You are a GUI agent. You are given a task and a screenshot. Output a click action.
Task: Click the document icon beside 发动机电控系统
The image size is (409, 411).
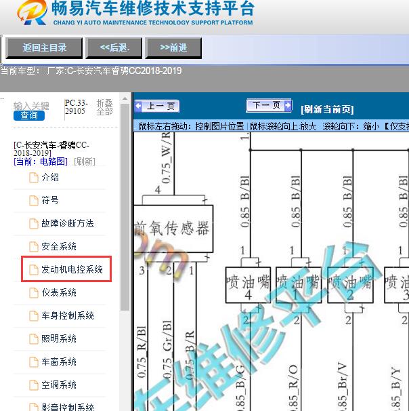[33, 270]
